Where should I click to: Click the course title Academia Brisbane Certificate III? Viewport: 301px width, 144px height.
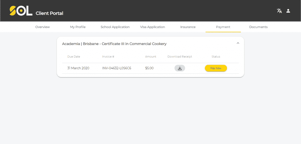coord(114,44)
